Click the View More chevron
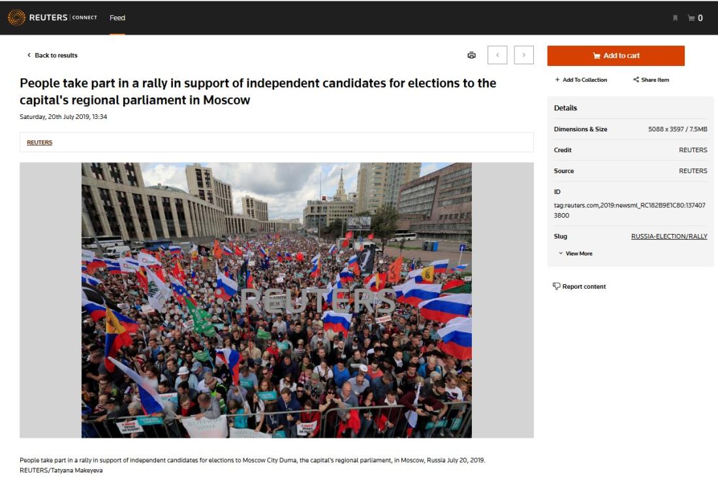 coord(561,254)
